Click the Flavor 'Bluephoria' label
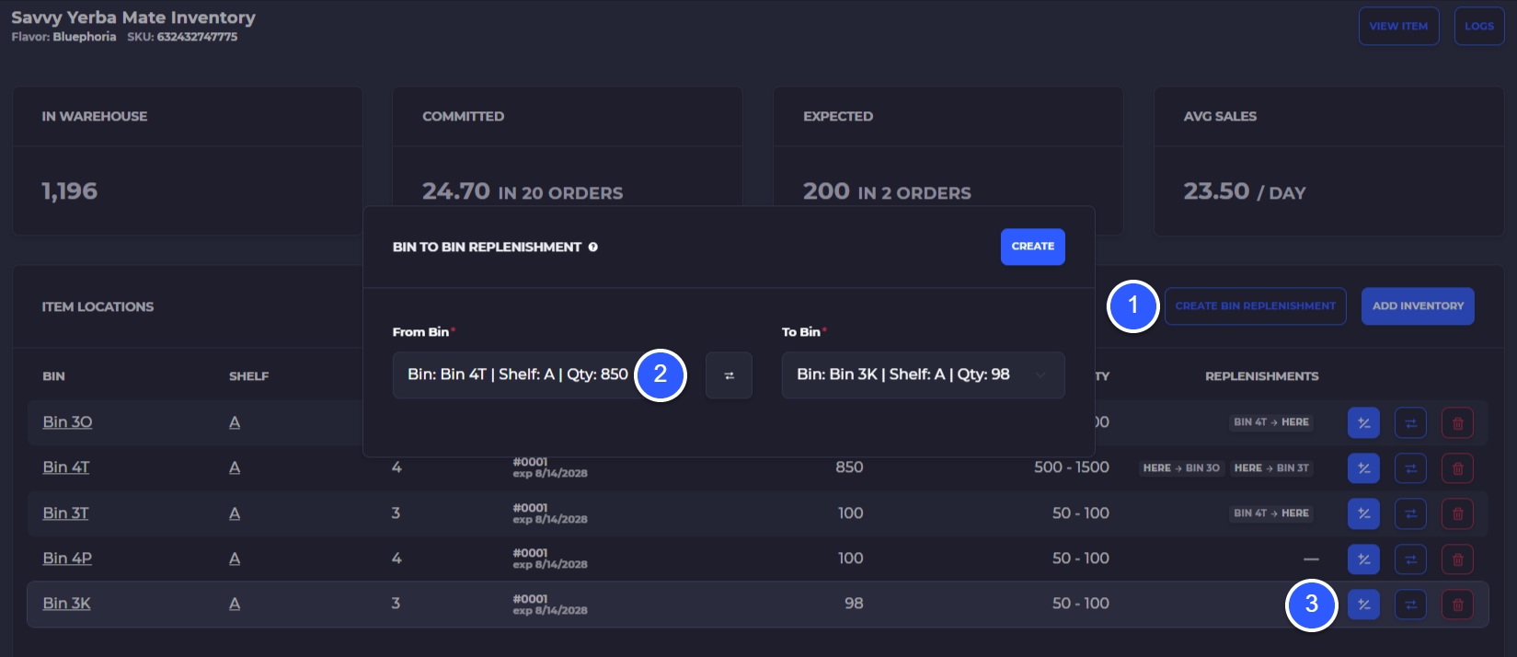 85,37
